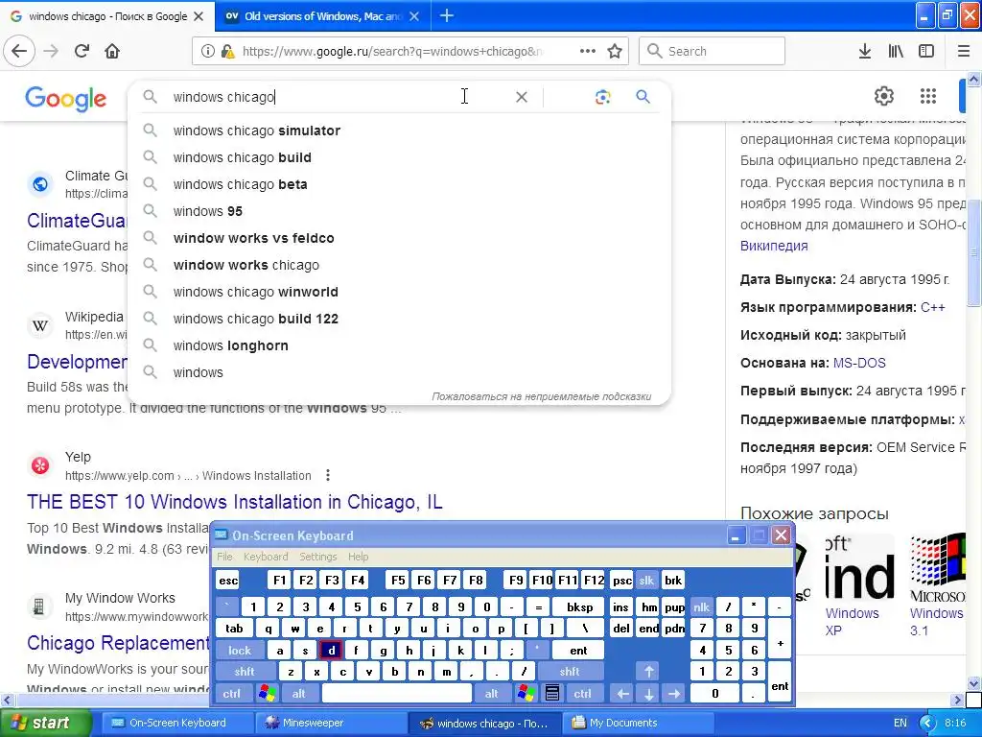Click the context menu key on on-screen keyboard
Image resolution: width=982 pixels, height=737 pixels.
pos(551,693)
